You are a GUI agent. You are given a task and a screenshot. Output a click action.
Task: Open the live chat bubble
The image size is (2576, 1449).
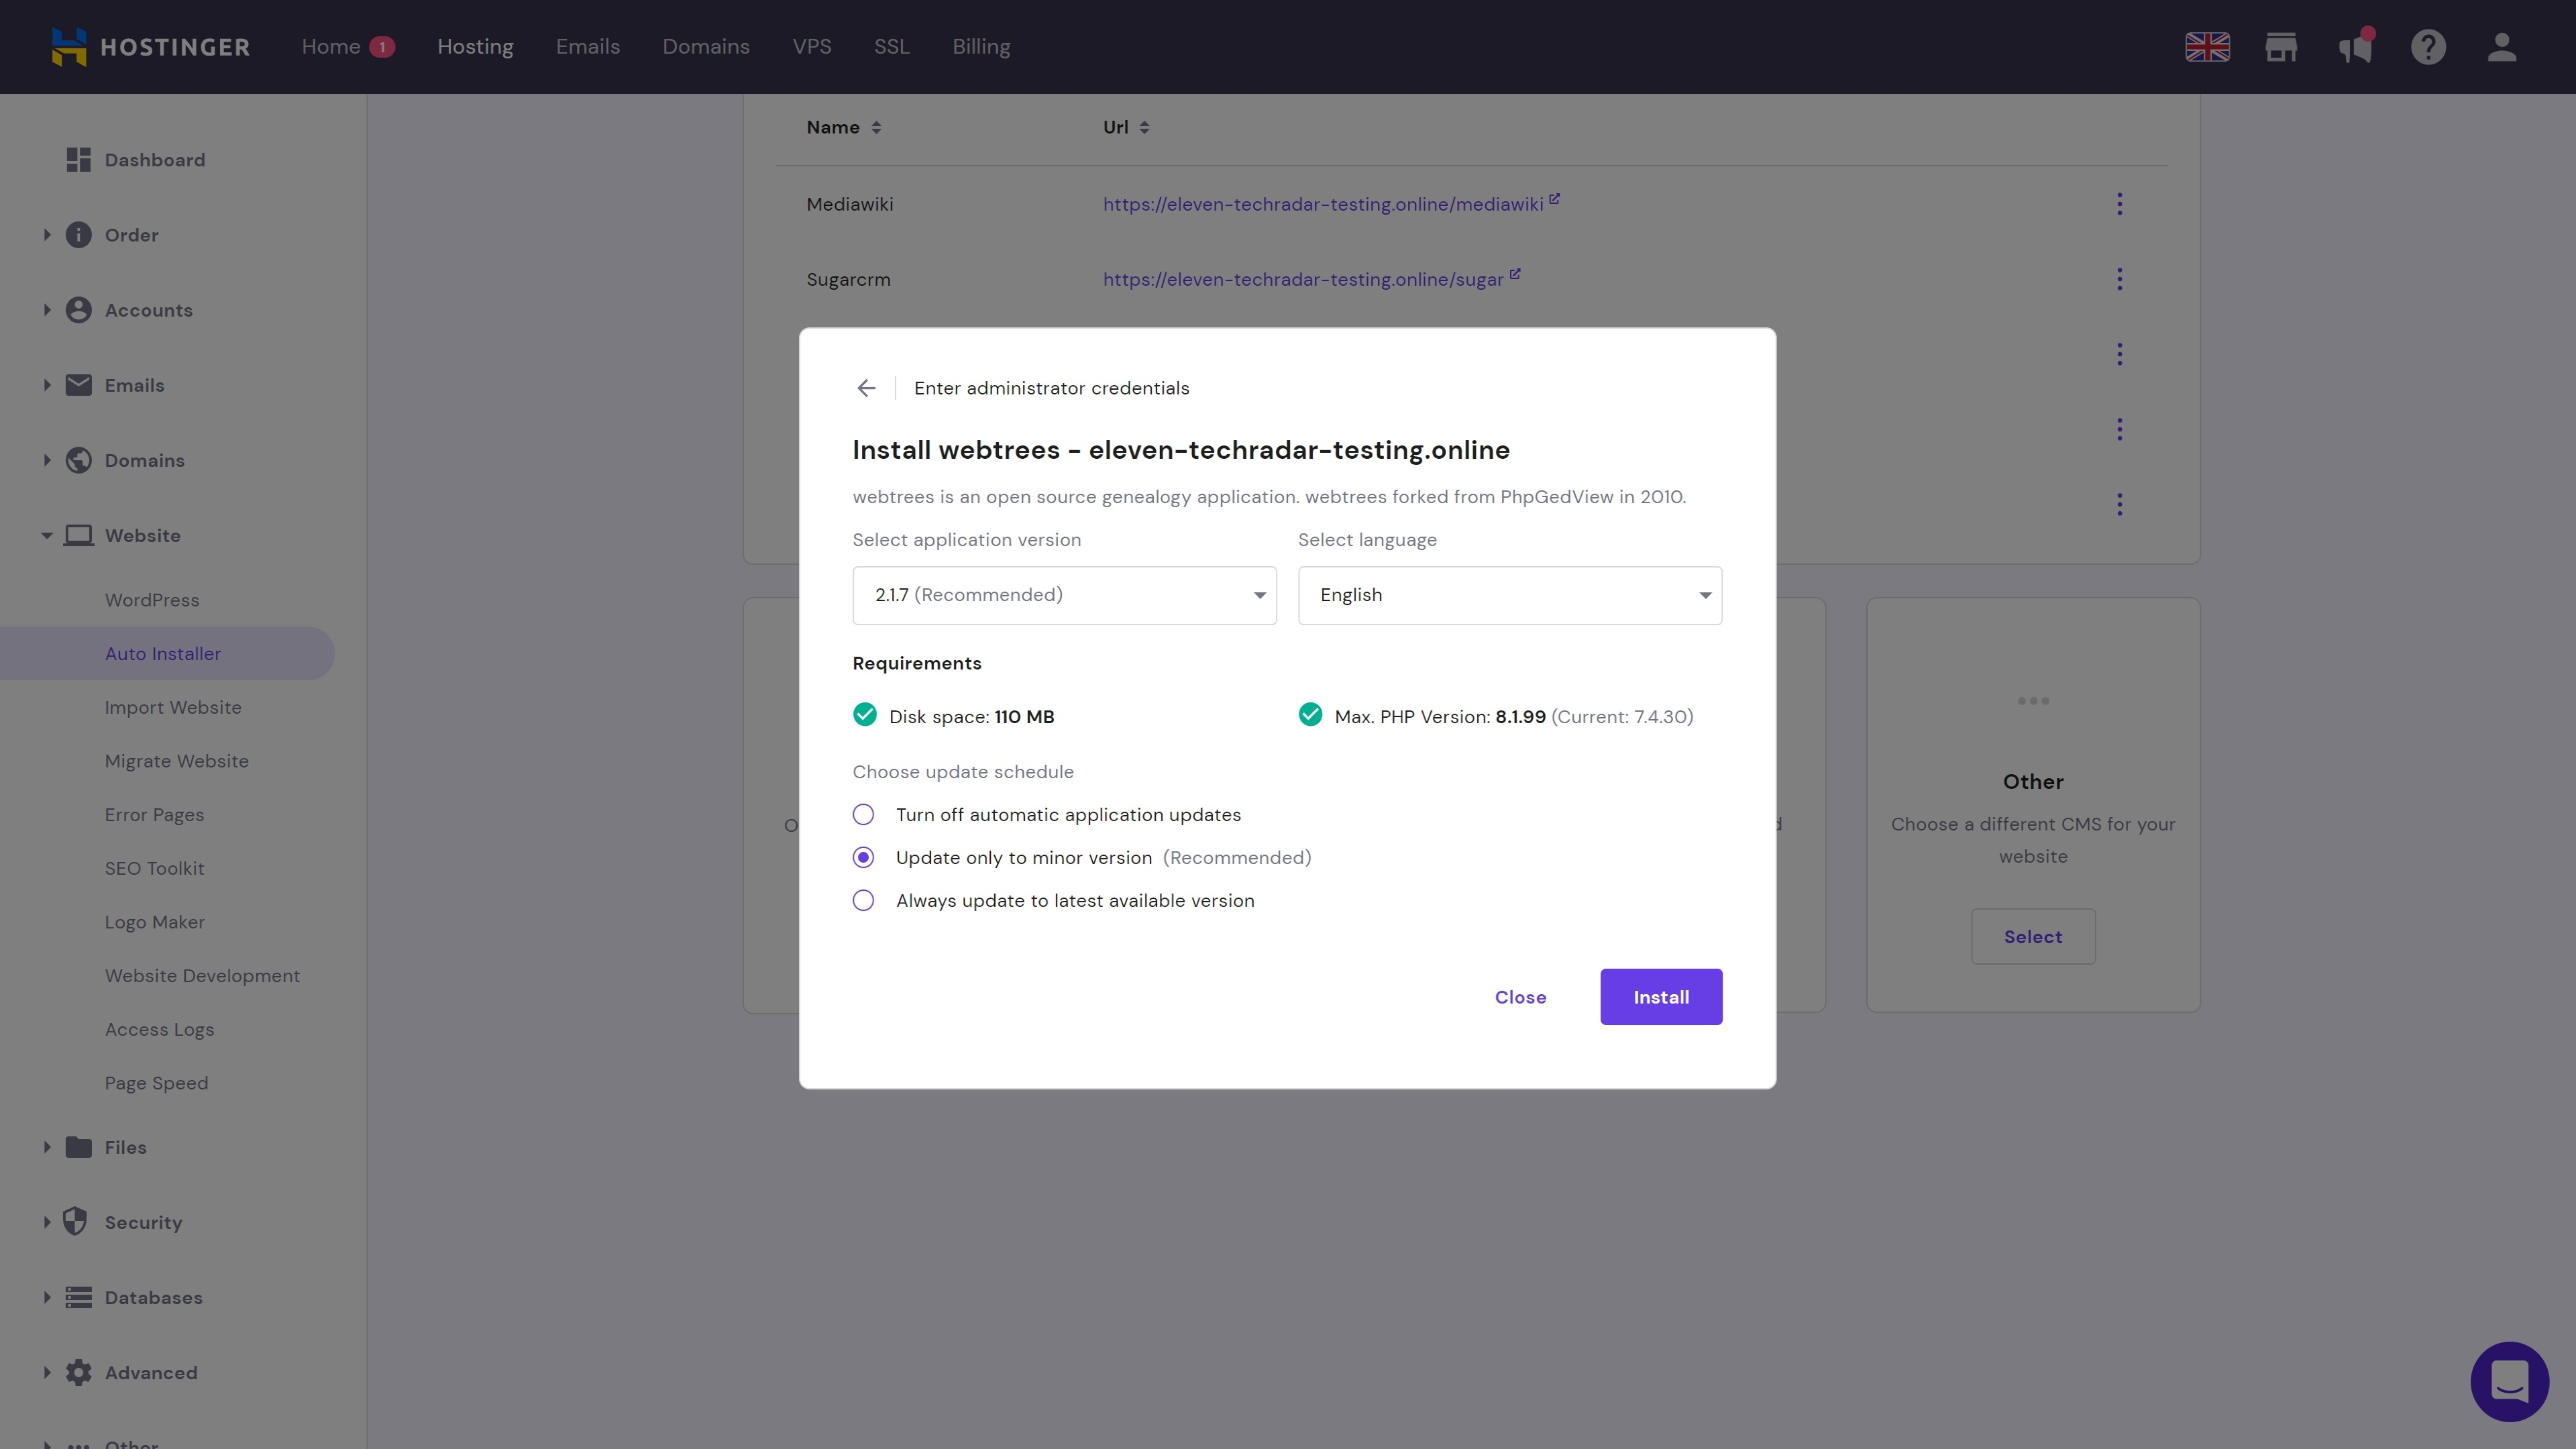(x=2509, y=1381)
